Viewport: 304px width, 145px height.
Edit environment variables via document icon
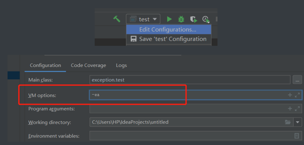[297, 136]
